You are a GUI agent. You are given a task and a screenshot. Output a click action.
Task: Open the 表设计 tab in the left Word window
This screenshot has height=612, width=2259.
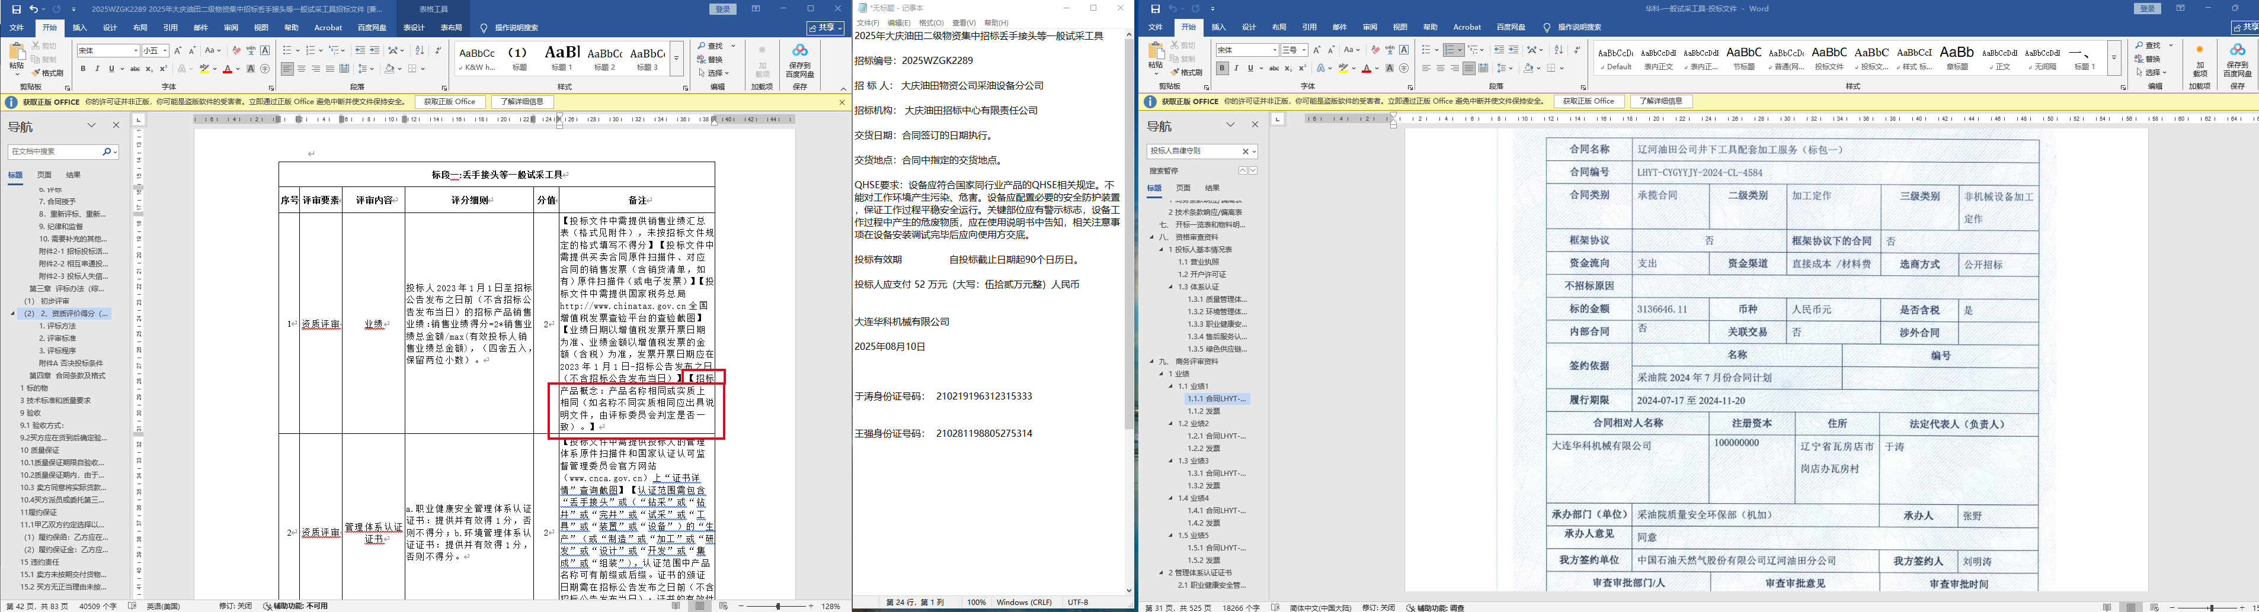click(413, 28)
